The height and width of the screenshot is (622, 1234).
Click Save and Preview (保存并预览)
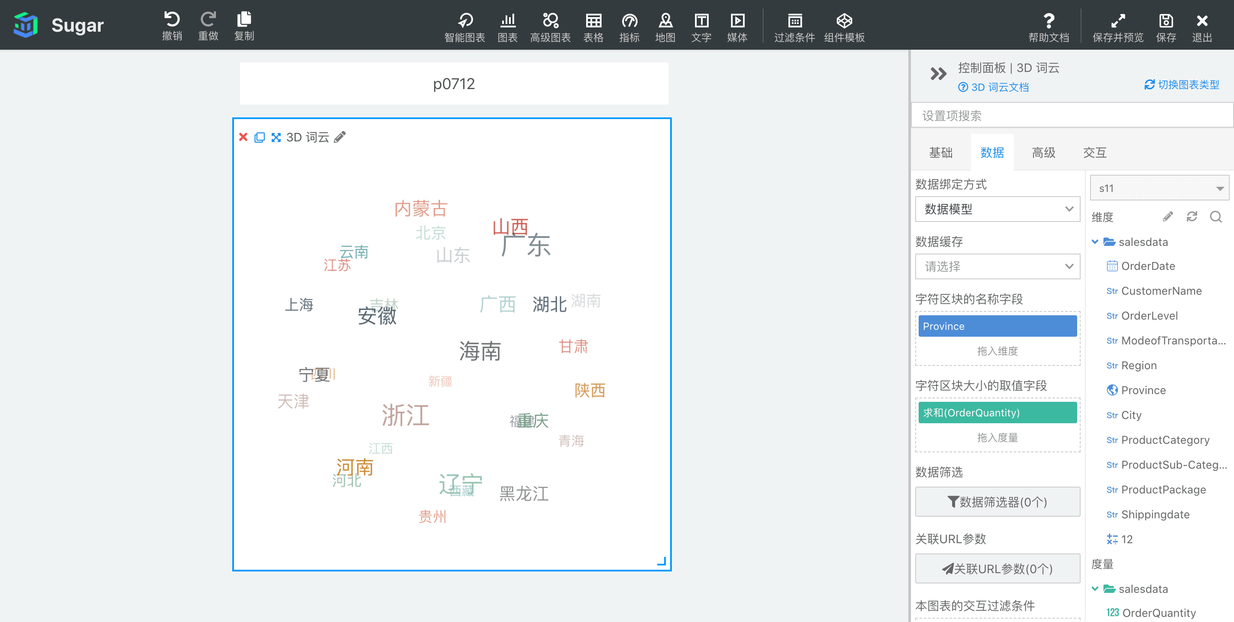pos(1118,27)
